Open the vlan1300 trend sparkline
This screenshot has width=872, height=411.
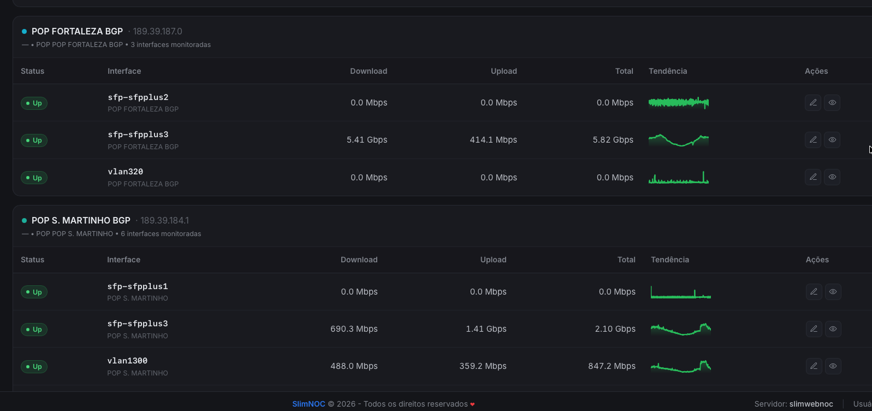[x=681, y=366]
